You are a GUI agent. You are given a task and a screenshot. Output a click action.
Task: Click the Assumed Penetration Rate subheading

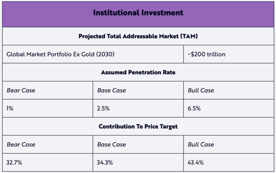coord(138,72)
